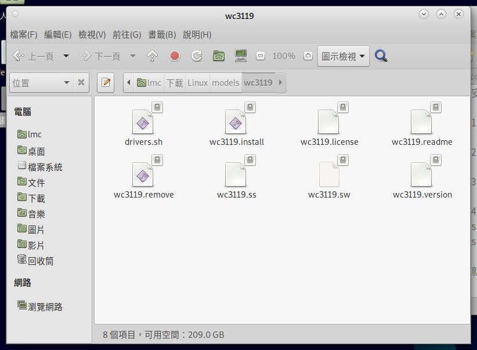Image resolution: width=477 pixels, height=350 pixels.
Task: Reload the current folder
Action: tap(197, 56)
